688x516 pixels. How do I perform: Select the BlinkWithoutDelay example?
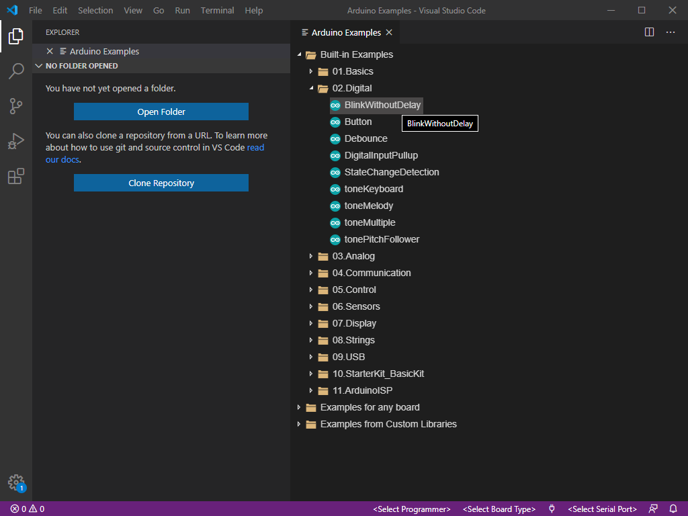click(x=382, y=105)
